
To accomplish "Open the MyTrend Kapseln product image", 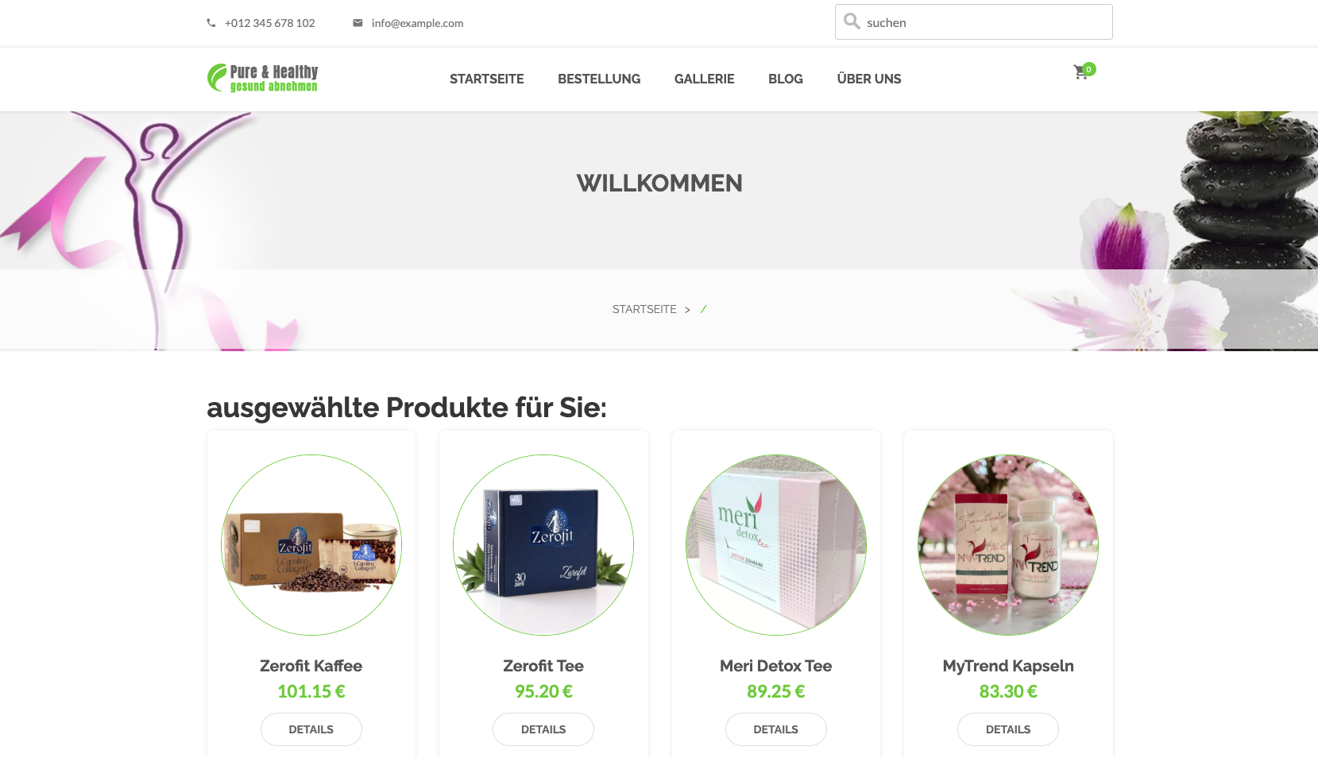I will pos(1008,545).
